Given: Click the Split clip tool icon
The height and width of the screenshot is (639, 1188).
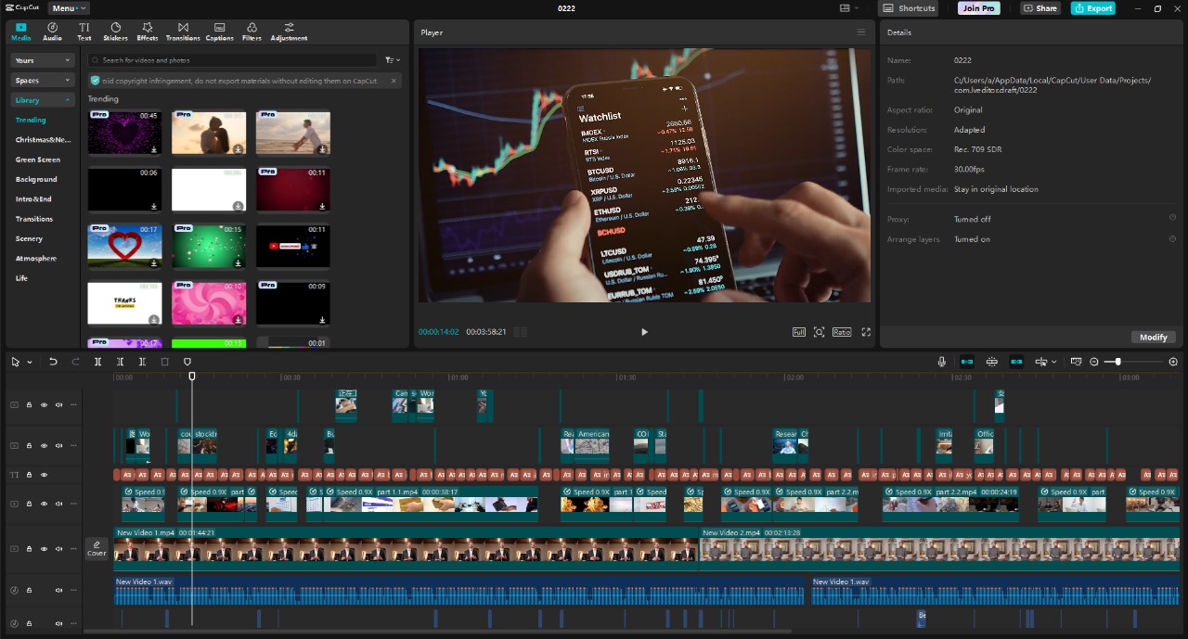Looking at the screenshot, I should (x=97, y=362).
